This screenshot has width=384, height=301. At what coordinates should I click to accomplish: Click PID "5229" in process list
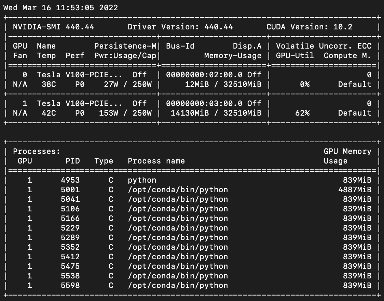(x=70, y=228)
